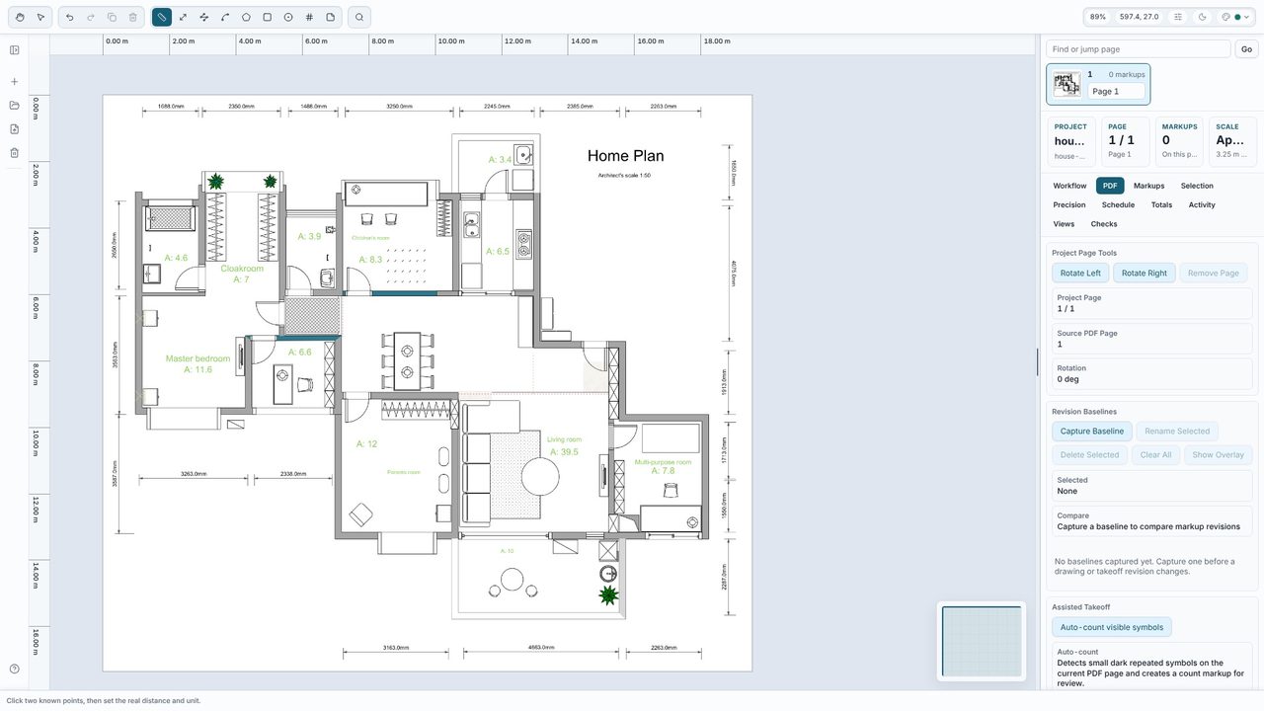Click the Rotate Right button

tap(1145, 274)
